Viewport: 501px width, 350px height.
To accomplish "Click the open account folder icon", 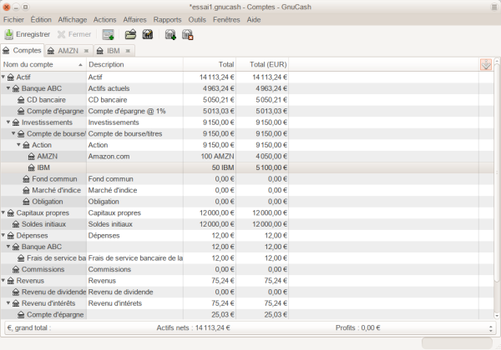I will click(130, 35).
